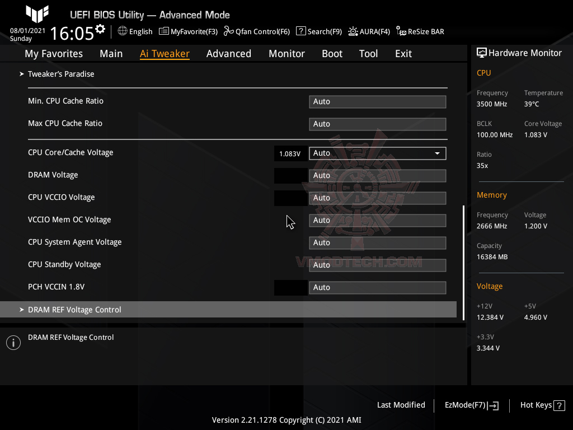The height and width of the screenshot is (430, 573).
Task: Click the 16:05 clock display
Action: (x=72, y=33)
